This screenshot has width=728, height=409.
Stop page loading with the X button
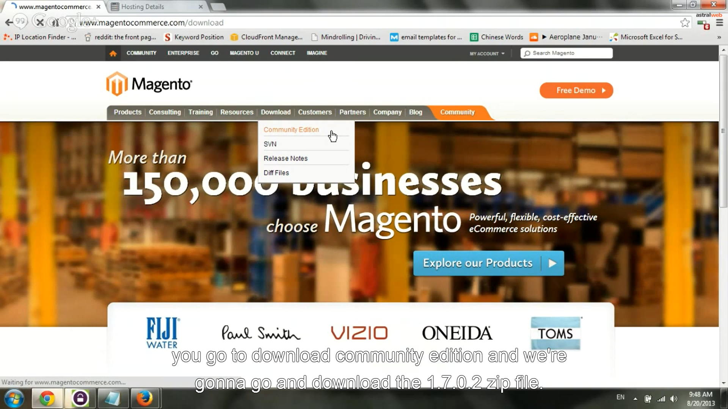[x=40, y=23]
